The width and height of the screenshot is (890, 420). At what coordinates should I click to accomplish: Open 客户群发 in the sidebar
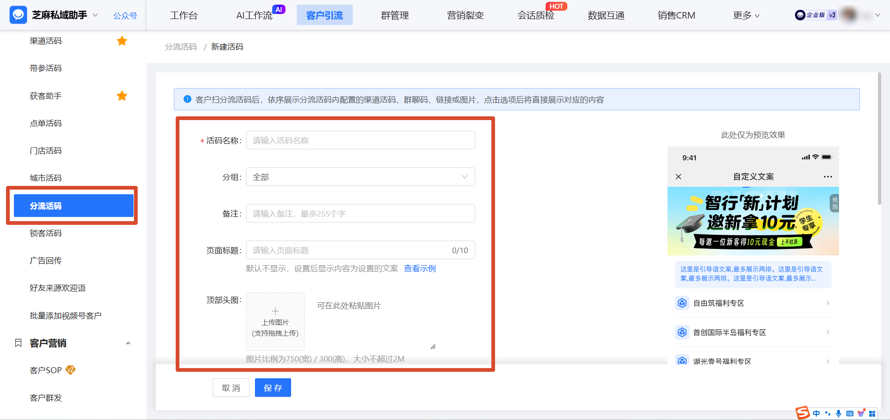pos(45,398)
